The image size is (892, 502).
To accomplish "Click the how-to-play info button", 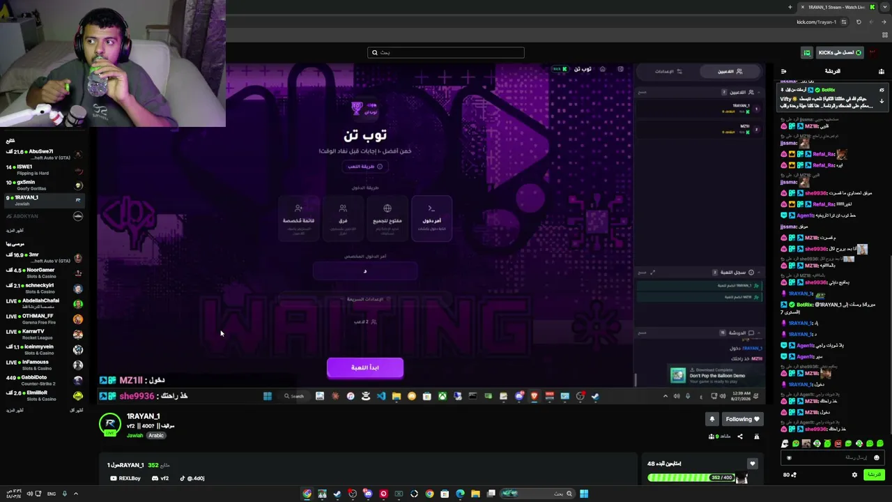I will (365, 167).
